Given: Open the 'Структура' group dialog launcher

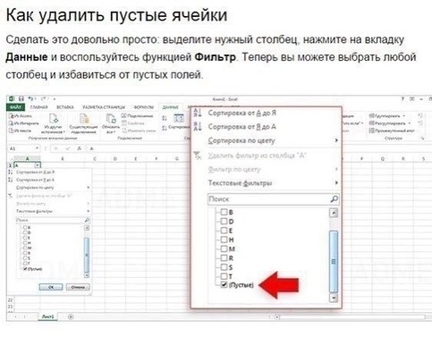Looking at the screenshot, I should (x=422, y=138).
